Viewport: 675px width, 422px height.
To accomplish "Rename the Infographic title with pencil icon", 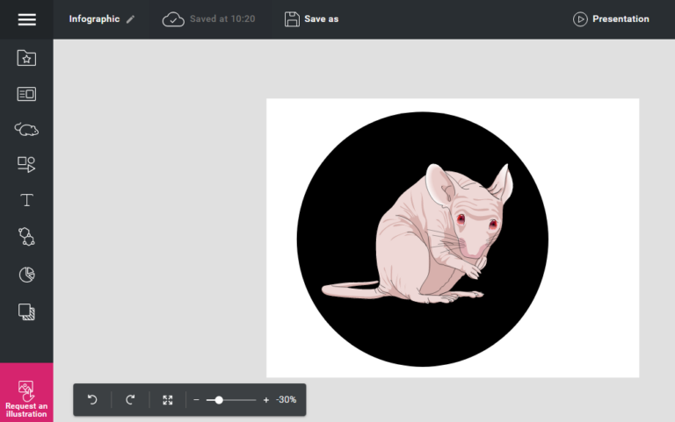I will pyautogui.click(x=130, y=19).
